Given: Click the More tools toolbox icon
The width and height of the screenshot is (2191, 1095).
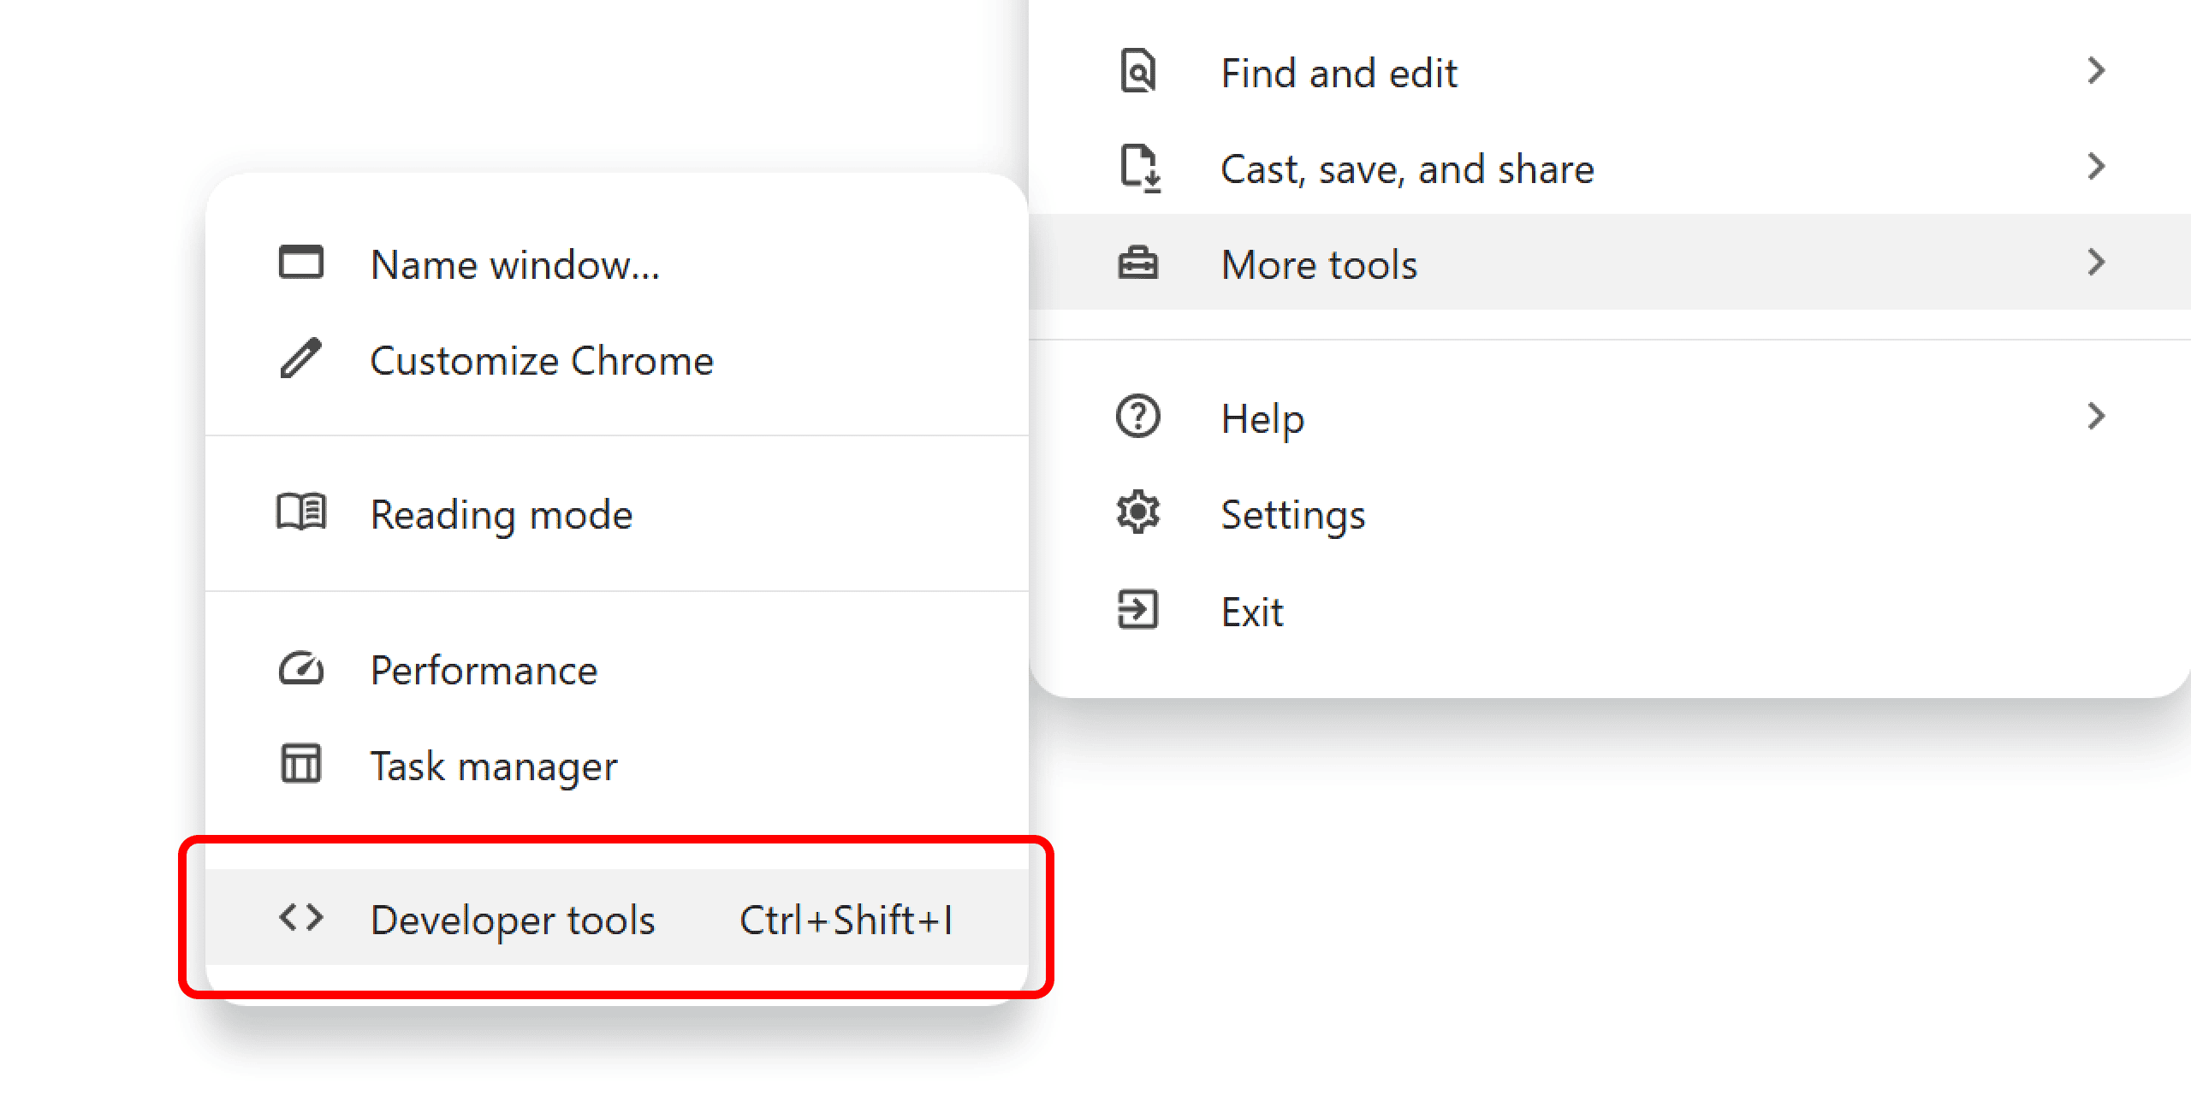Looking at the screenshot, I should coord(1138,263).
